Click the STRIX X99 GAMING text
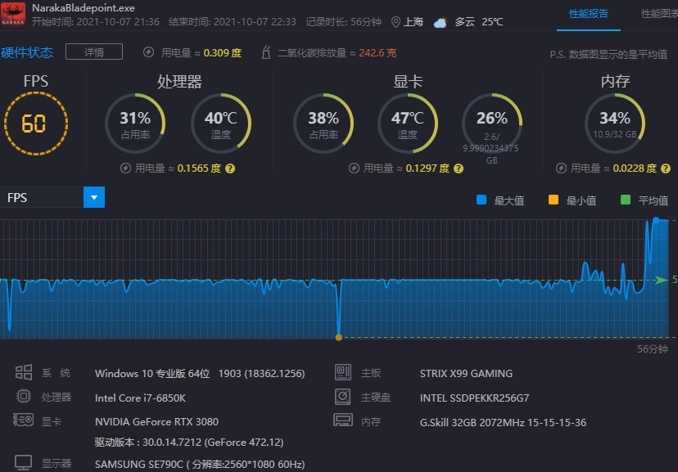The image size is (678, 472). 466,374
